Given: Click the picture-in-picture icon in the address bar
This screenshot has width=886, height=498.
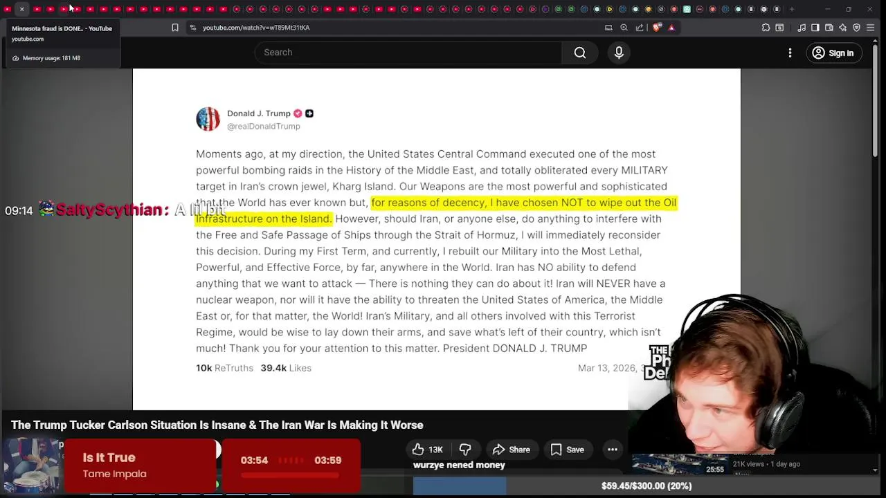Looking at the screenshot, I should pos(608,28).
